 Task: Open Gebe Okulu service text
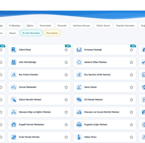(90, 137)
